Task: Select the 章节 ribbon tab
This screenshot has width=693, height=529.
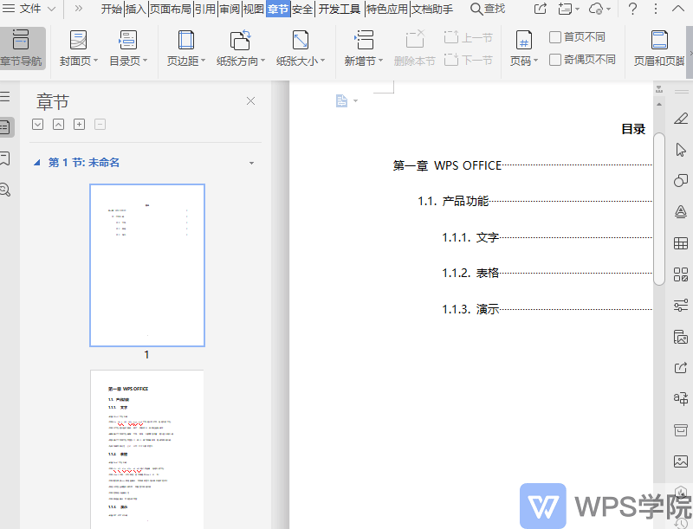Action: tap(278, 9)
